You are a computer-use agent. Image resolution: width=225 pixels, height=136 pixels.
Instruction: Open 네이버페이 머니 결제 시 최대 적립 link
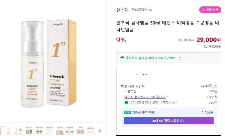[x=152, y=103]
